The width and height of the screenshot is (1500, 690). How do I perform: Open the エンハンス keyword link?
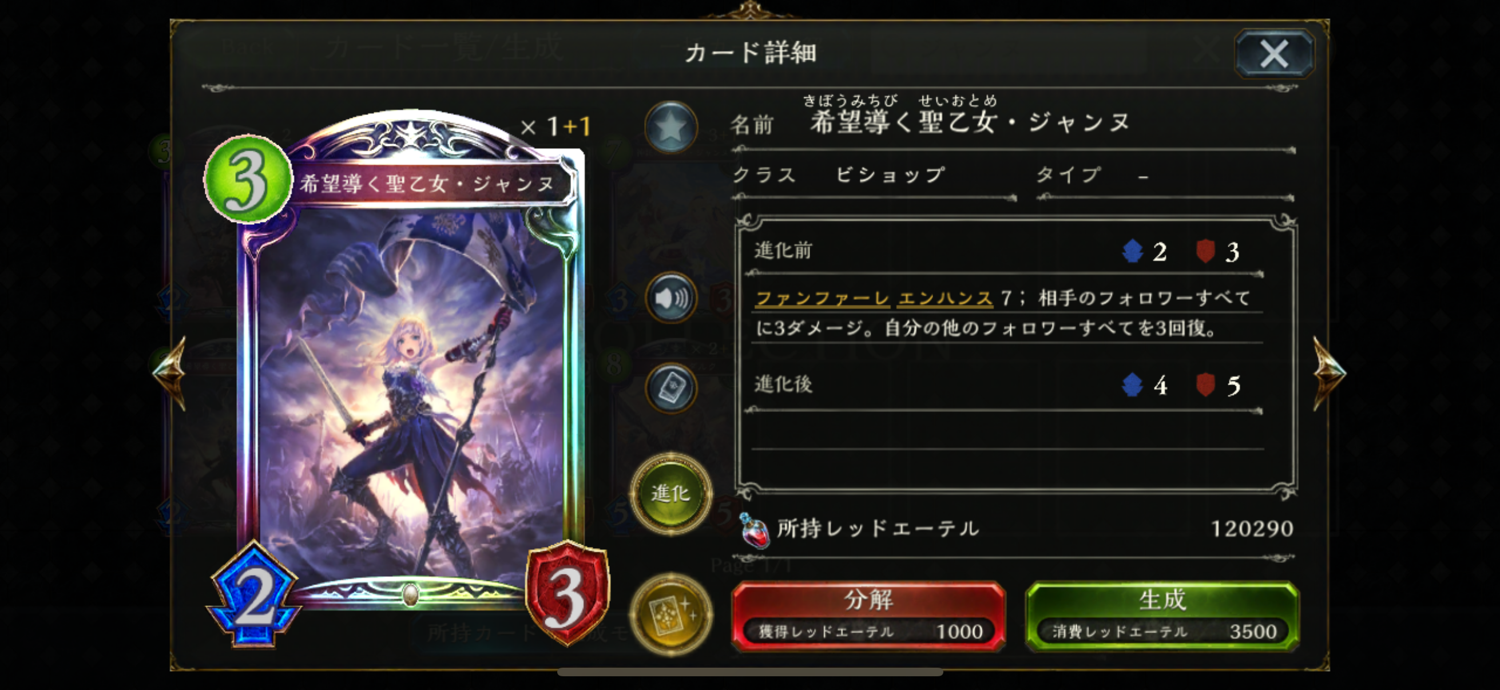[x=945, y=298]
